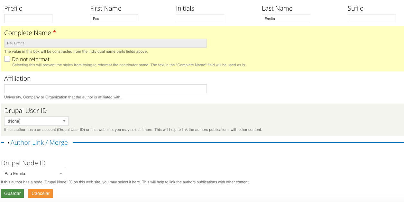Click the greyed-out Complete Name box
The image size is (404, 202).
point(106,43)
